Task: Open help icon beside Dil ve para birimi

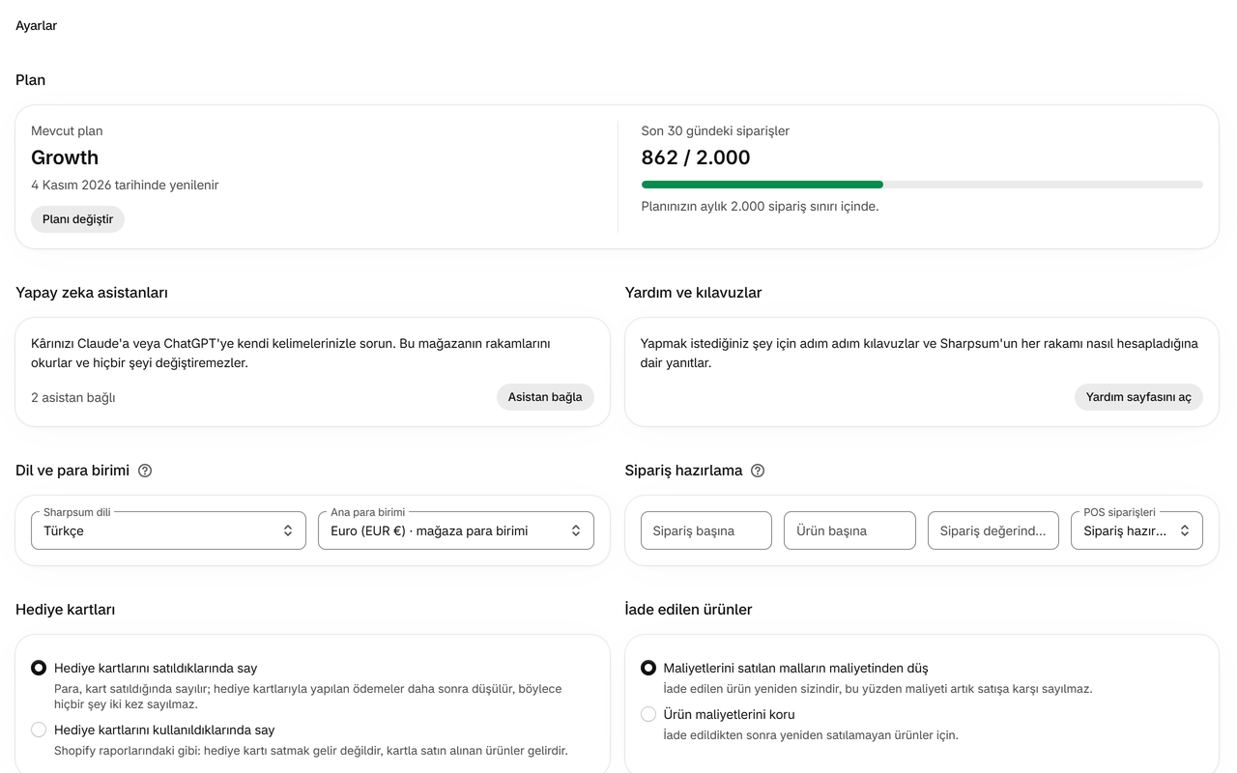Action: coord(145,471)
